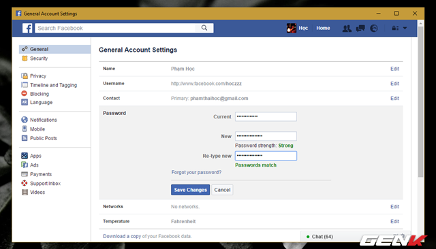Go to Privacy settings
Viewport: 436px width, 249px height.
click(38, 76)
